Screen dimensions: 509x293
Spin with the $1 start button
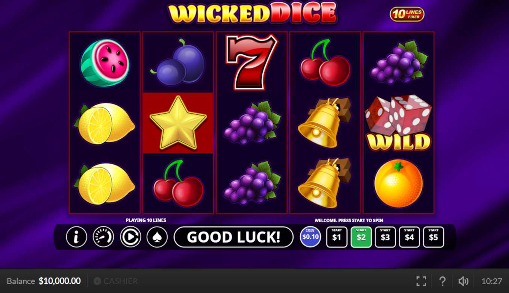(337, 237)
